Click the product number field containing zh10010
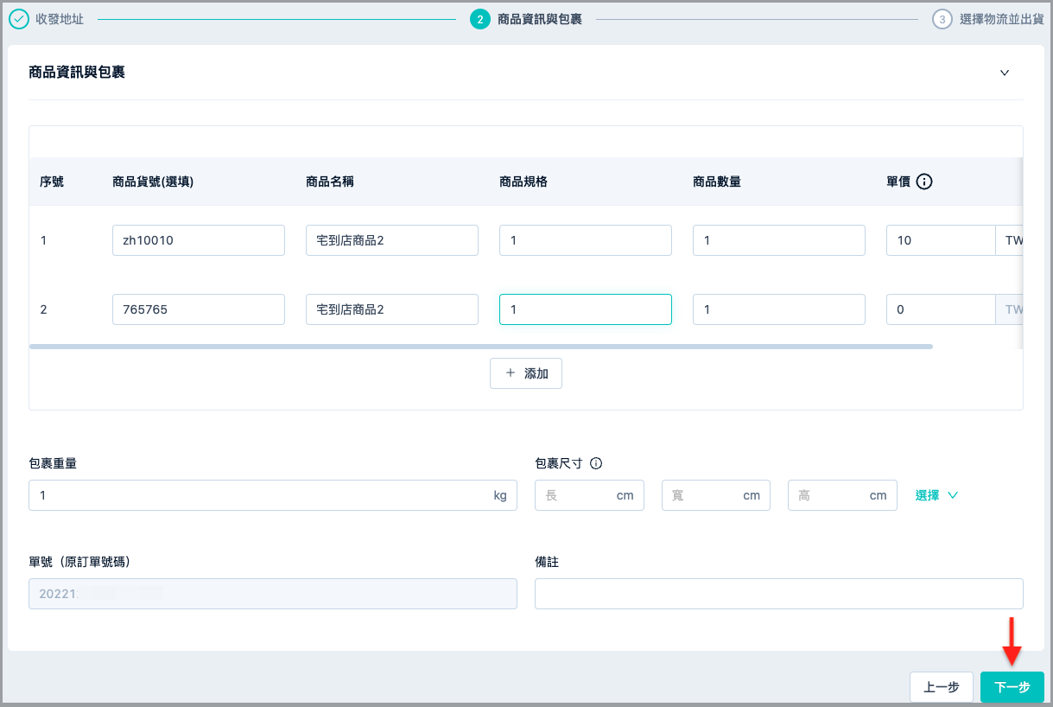1053x707 pixels. (x=199, y=240)
